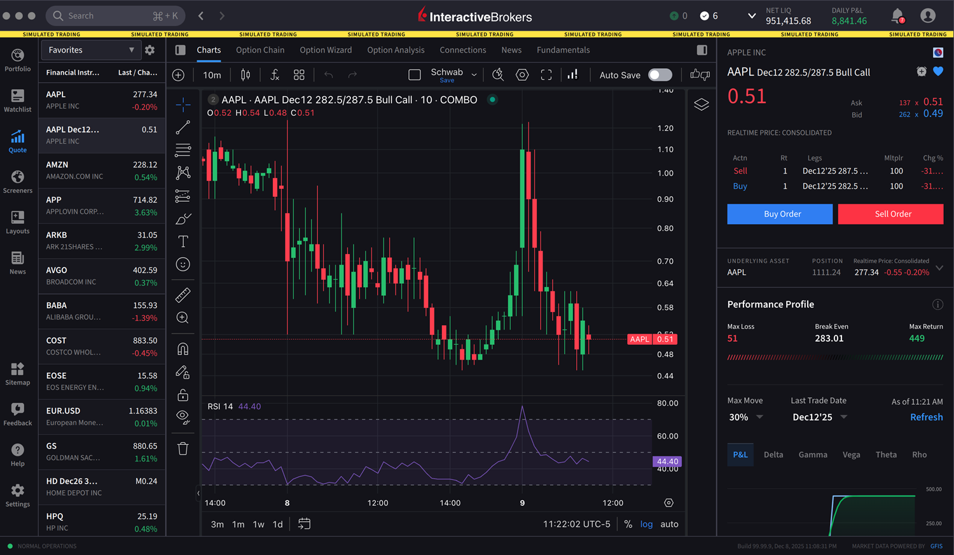Select the trend line drawing tool
This screenshot has width=954, height=555.
click(x=183, y=128)
